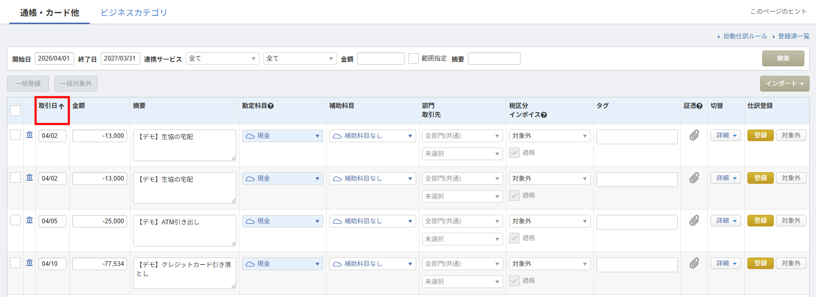Viewport: 816px width, 297px height.
Task: Click the help icon next to 勘定科目
Action: click(271, 106)
